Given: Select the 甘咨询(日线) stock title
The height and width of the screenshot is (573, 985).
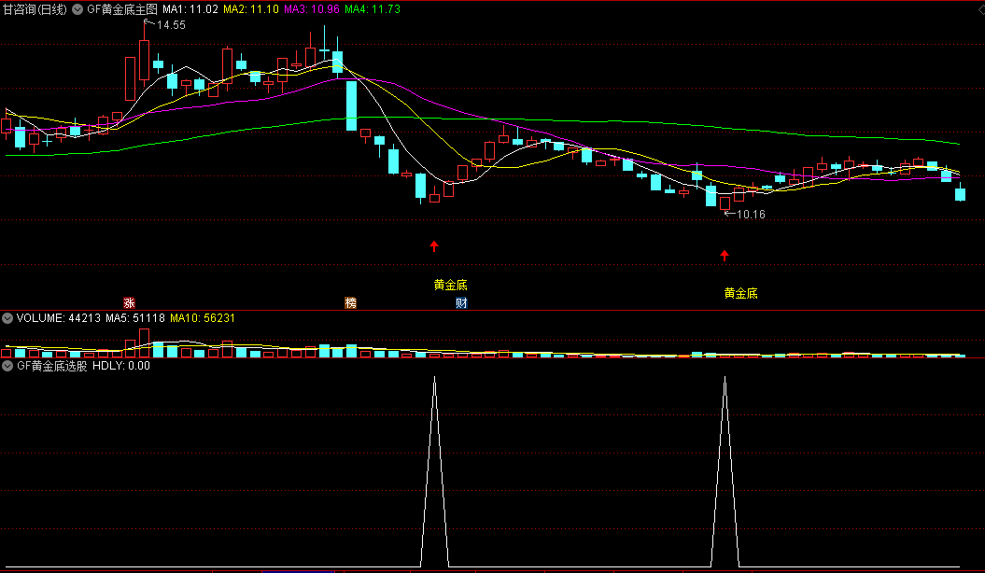Looking at the screenshot, I should [35, 9].
